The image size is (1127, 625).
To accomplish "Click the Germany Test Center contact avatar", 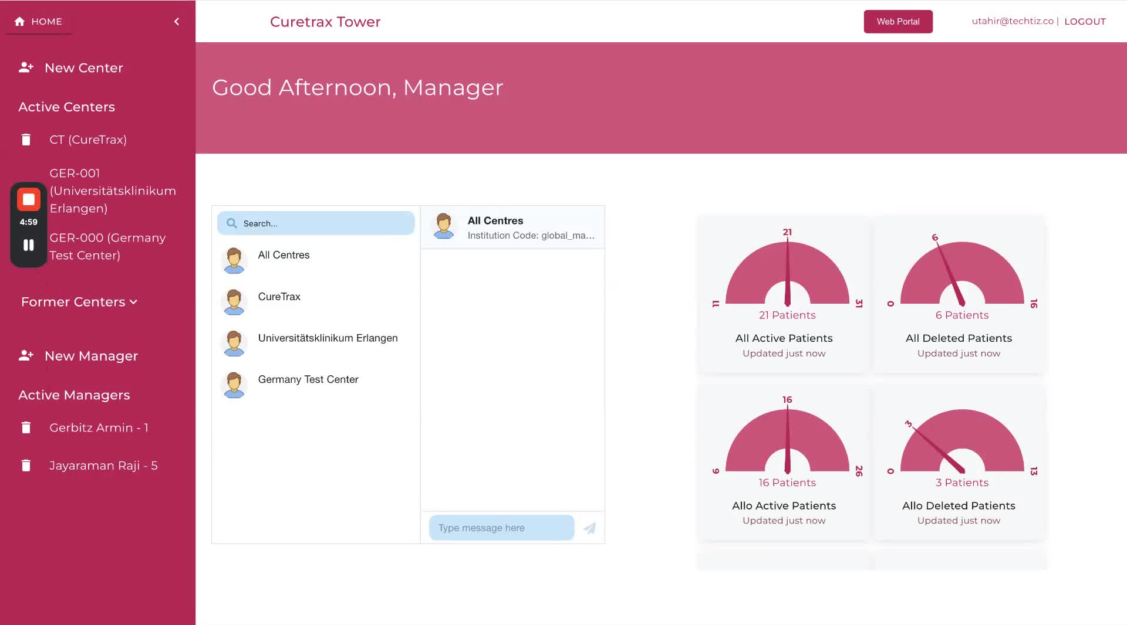I will click(x=234, y=385).
